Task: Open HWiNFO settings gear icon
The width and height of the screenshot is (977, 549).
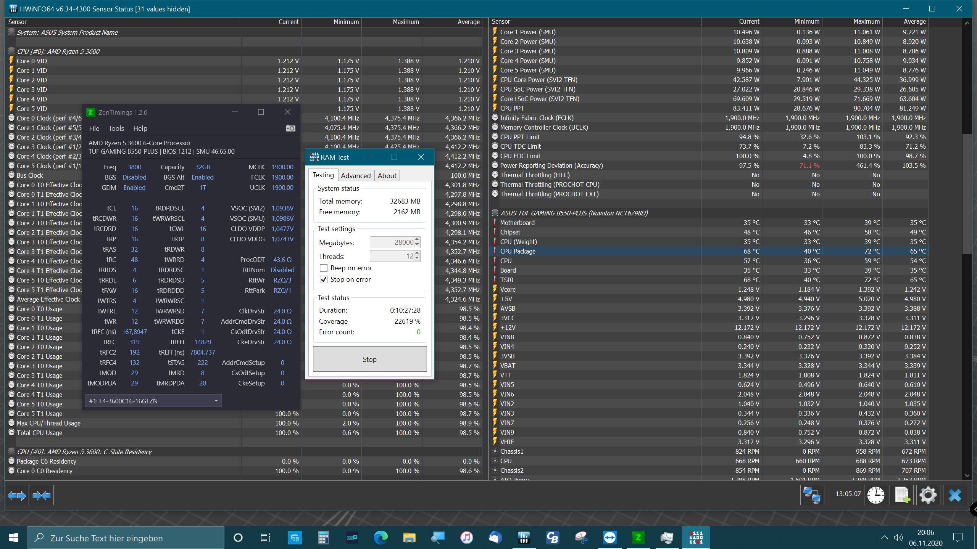Action: [928, 495]
